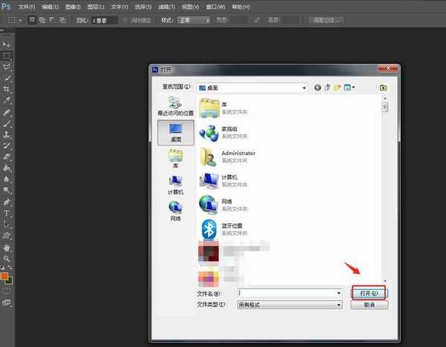Expand the 文件类型 format dropdown

337,305
